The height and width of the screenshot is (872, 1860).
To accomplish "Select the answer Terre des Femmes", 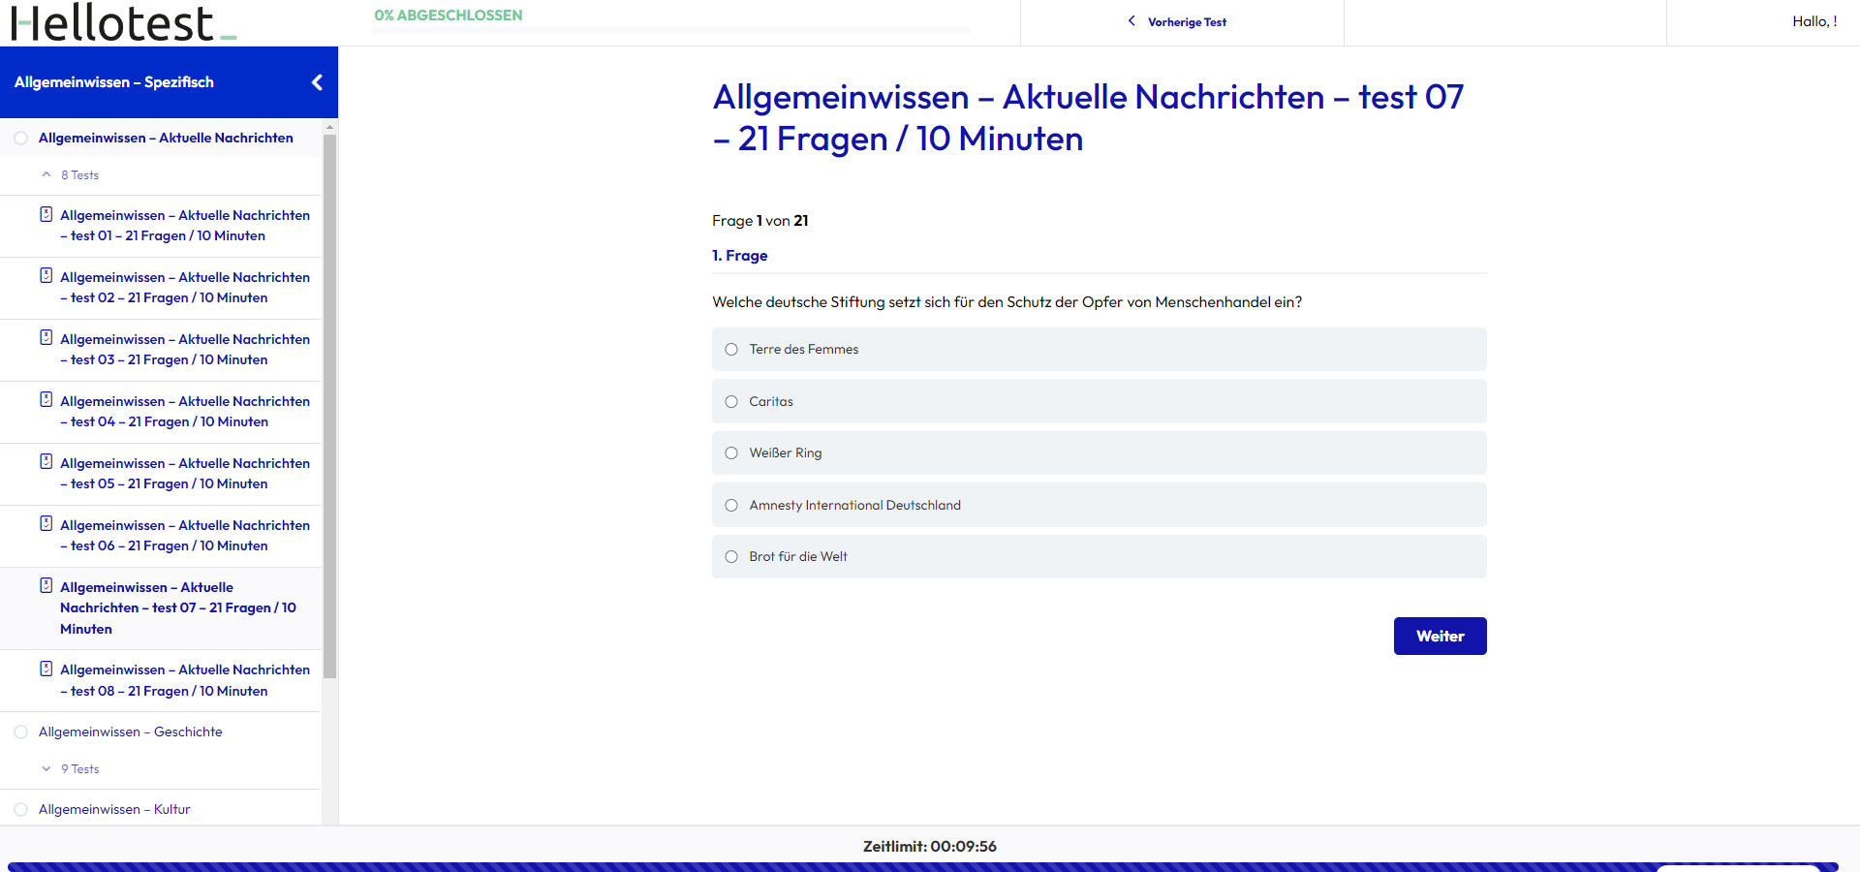I will point(1099,349).
